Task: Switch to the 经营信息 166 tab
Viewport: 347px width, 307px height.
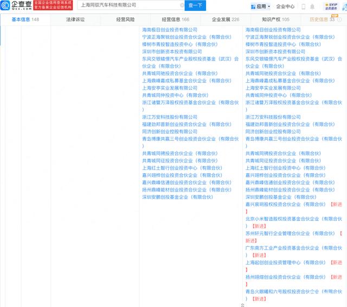Action: pyautogui.click(x=176, y=19)
